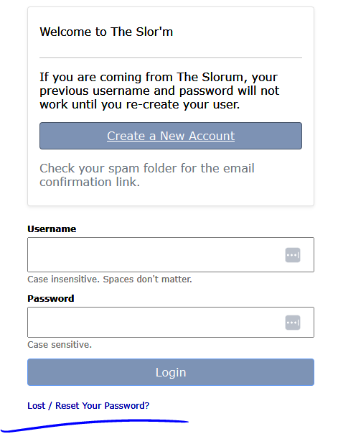Focus the Username input field
The height and width of the screenshot is (439, 338).
coord(171,255)
